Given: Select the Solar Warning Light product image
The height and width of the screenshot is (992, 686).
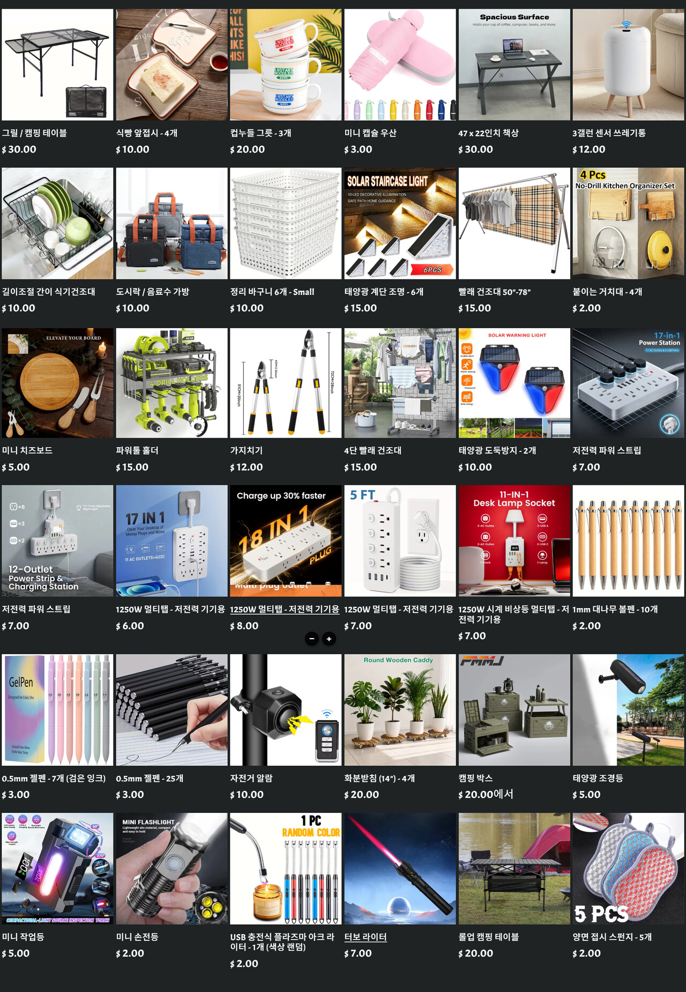Looking at the screenshot, I should [514, 383].
